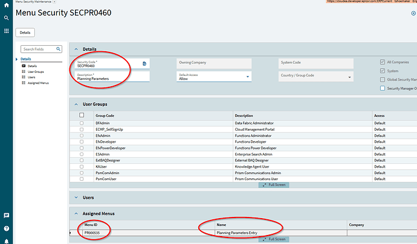Screen dimensions: 417x244
Task: Collapse the Assigned Menus panel
Action: click(x=76, y=213)
